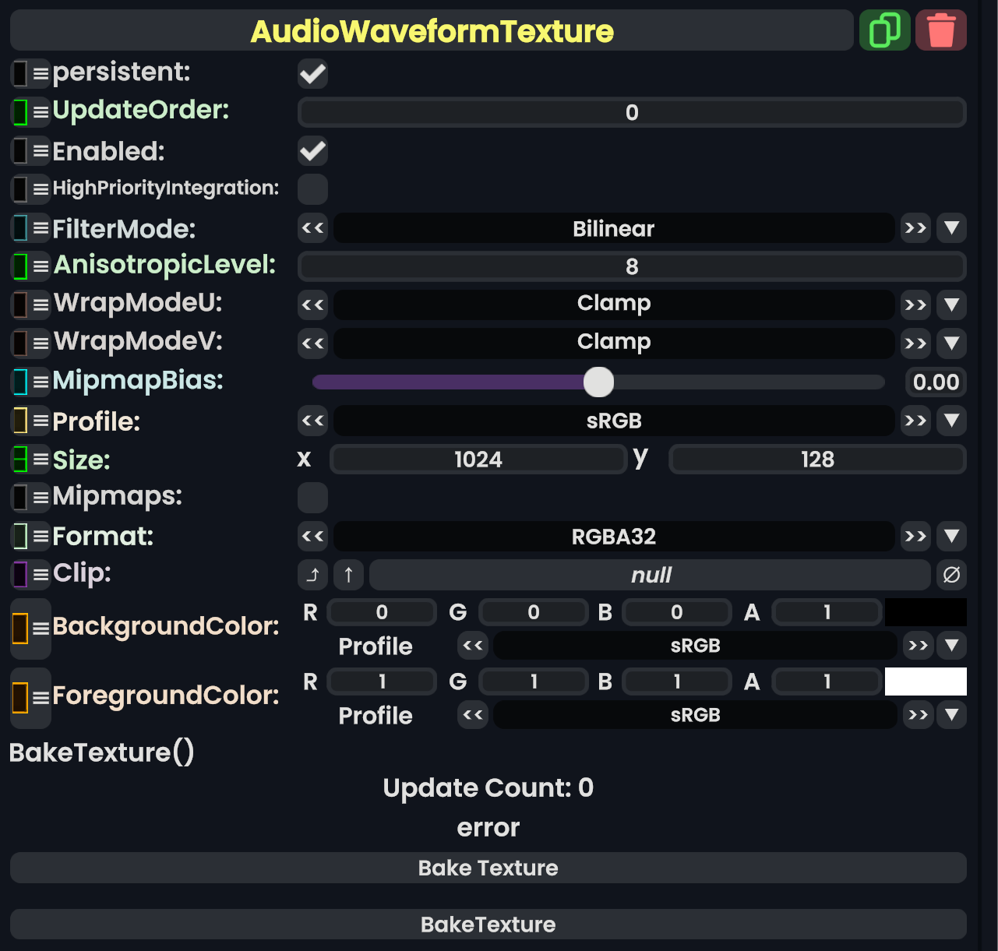Enable the Mipmaps checkbox
This screenshot has height=951, width=998.
(x=312, y=498)
